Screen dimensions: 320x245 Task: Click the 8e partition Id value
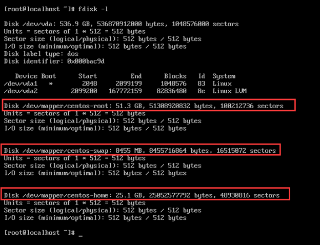click(202, 91)
